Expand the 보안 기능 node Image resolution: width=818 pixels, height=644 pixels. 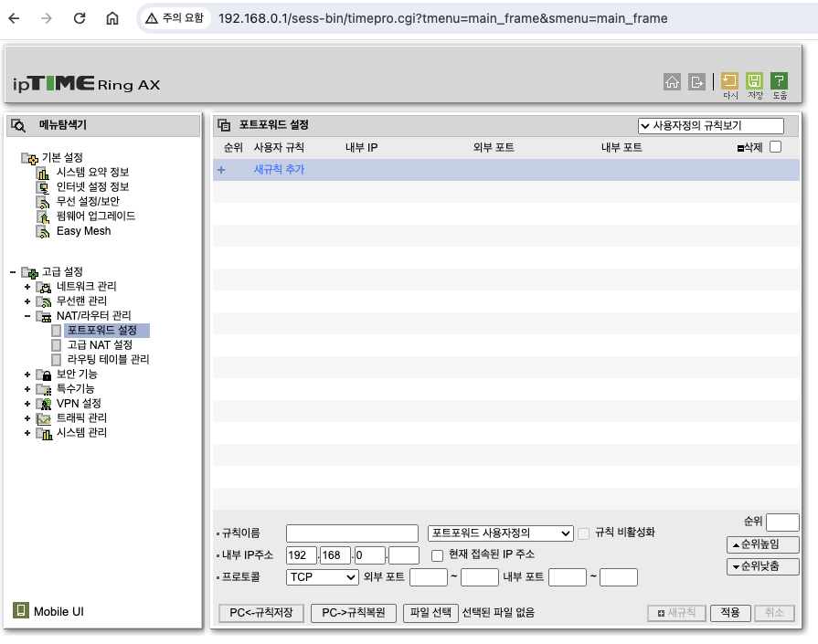(x=27, y=375)
